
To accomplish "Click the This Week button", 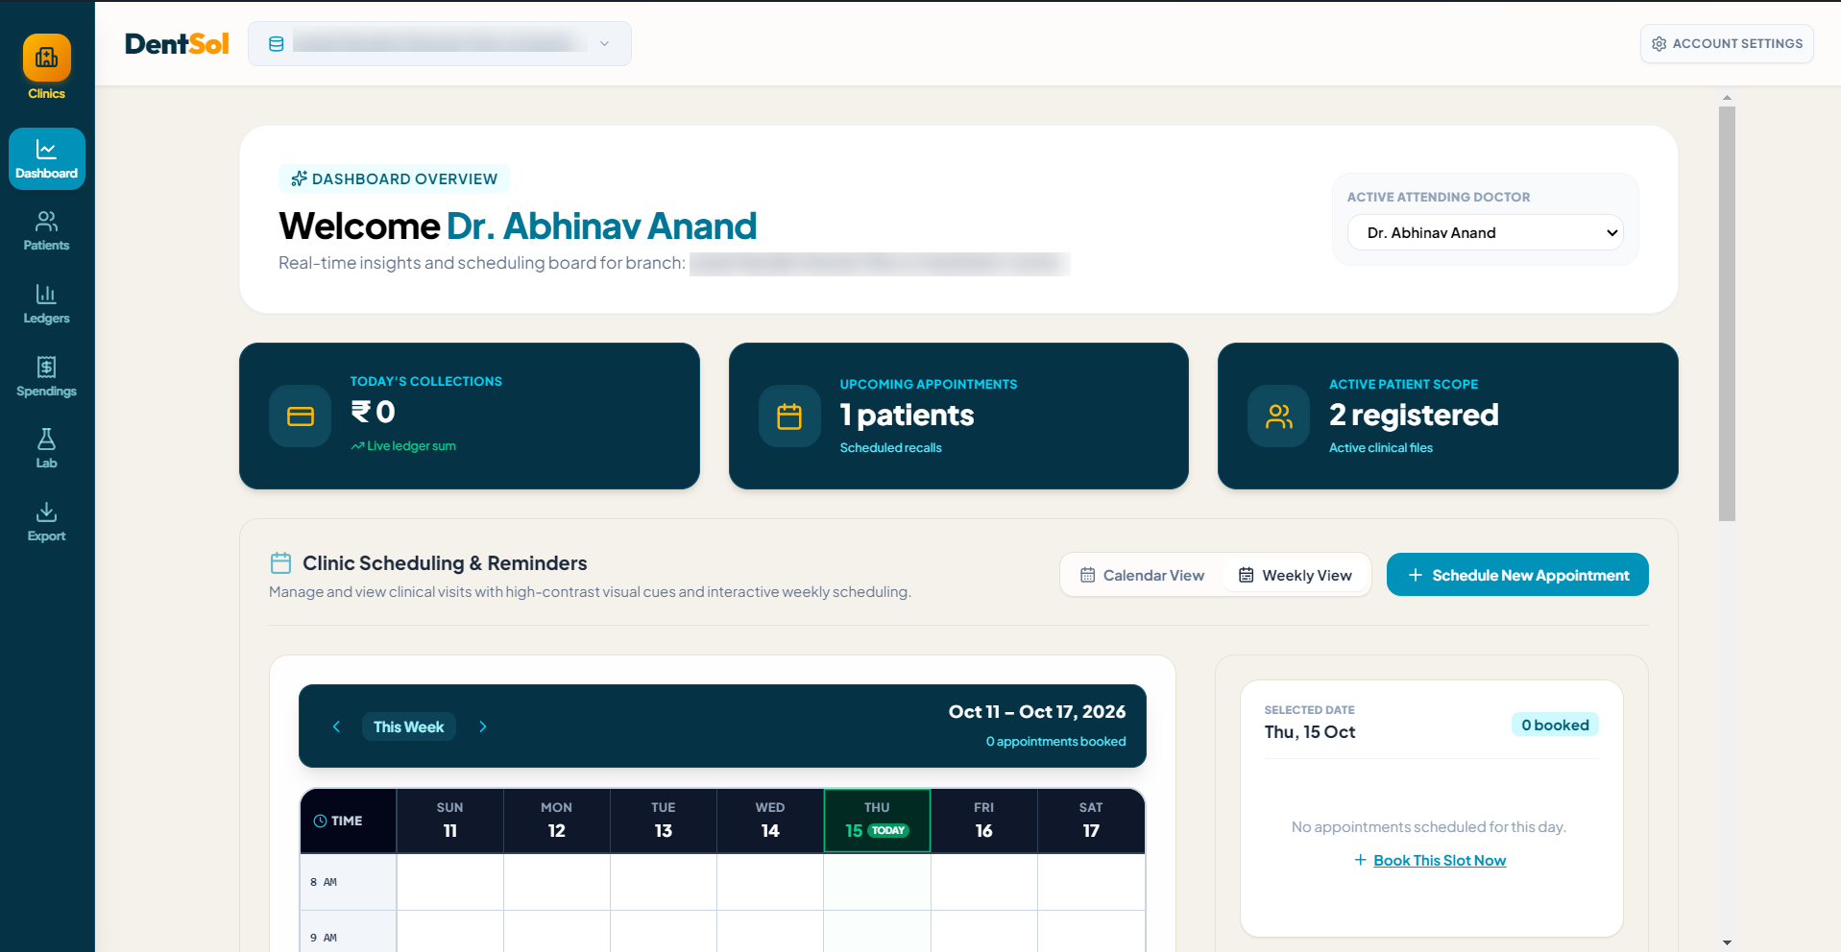I will 409,726.
